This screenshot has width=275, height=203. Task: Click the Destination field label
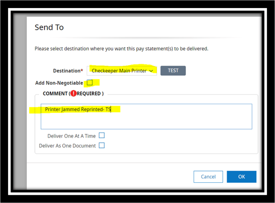[67, 70]
